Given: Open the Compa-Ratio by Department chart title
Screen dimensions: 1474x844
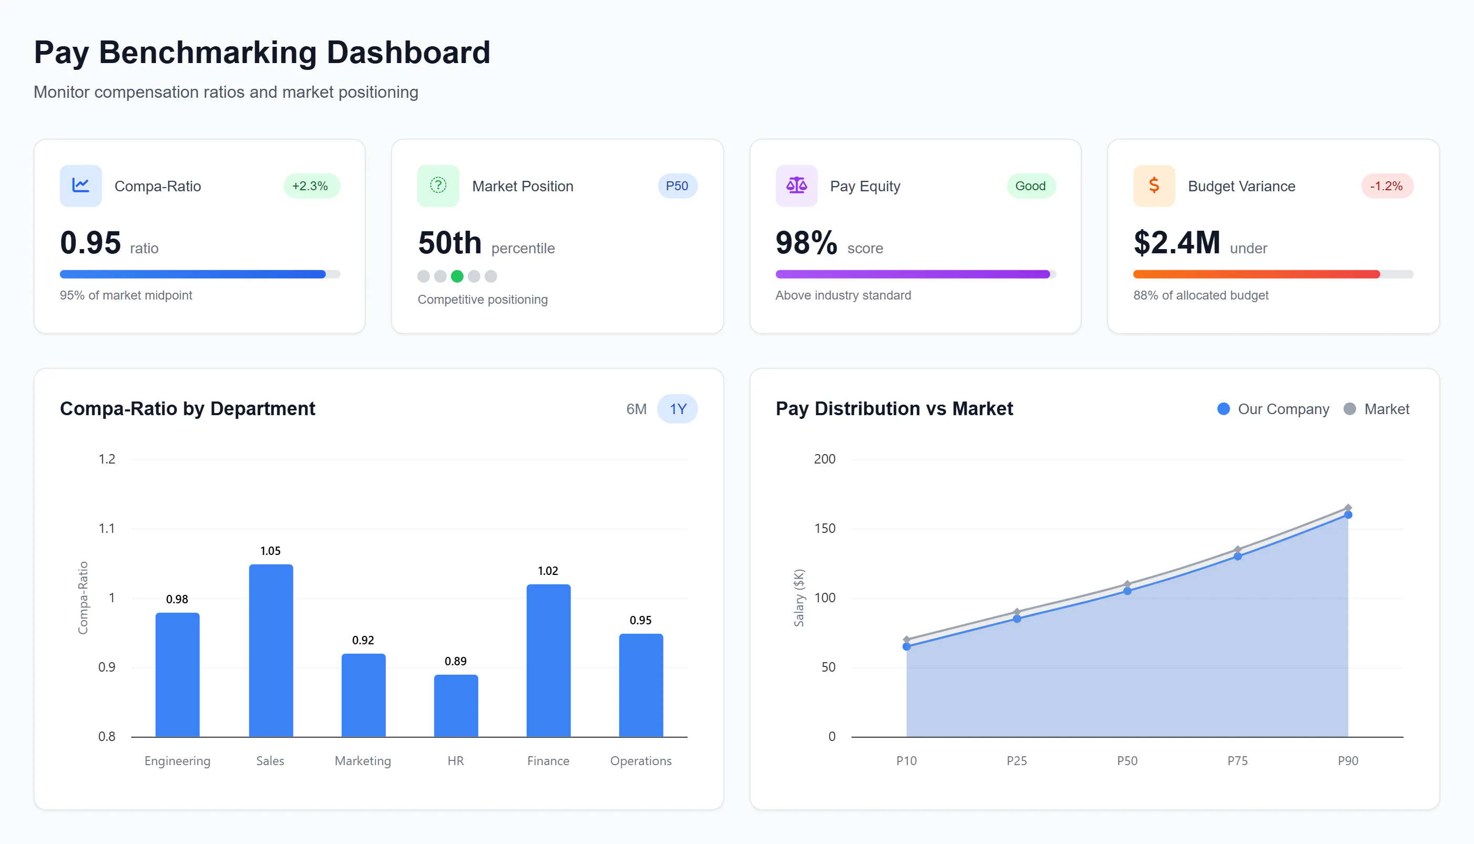Looking at the screenshot, I should tap(188, 409).
